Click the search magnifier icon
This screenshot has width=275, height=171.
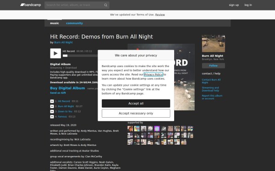(x=105, y=5)
